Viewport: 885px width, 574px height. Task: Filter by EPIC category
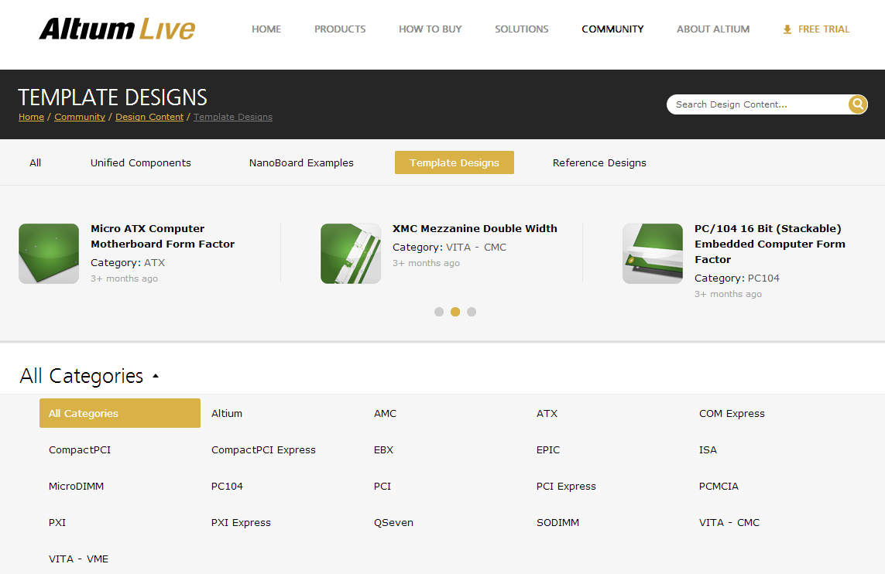point(548,450)
